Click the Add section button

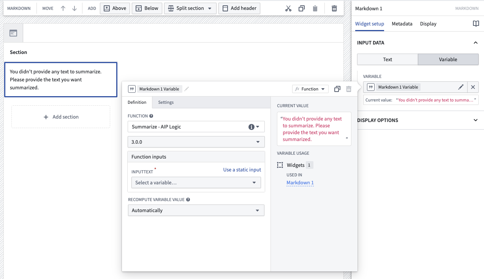coord(60,116)
